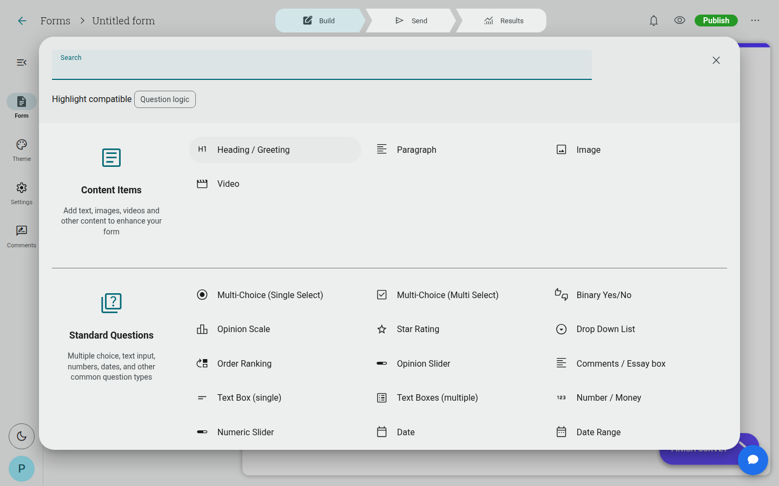The height and width of the screenshot is (486, 779).
Task: Open the notifications bell
Action: click(653, 21)
